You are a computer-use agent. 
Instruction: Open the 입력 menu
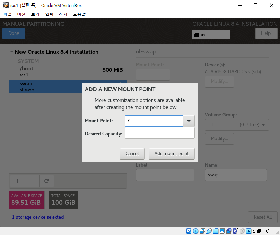49,14
